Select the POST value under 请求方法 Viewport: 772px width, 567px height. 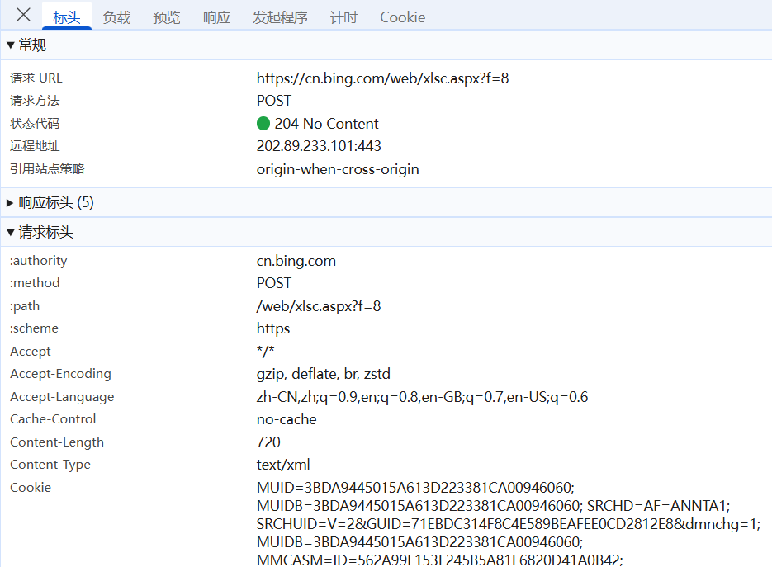click(274, 101)
